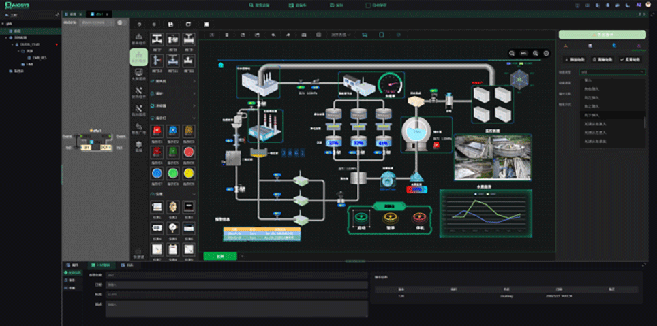Open the orange first icon tab in right panel
The image size is (657, 326).
coord(566,45)
